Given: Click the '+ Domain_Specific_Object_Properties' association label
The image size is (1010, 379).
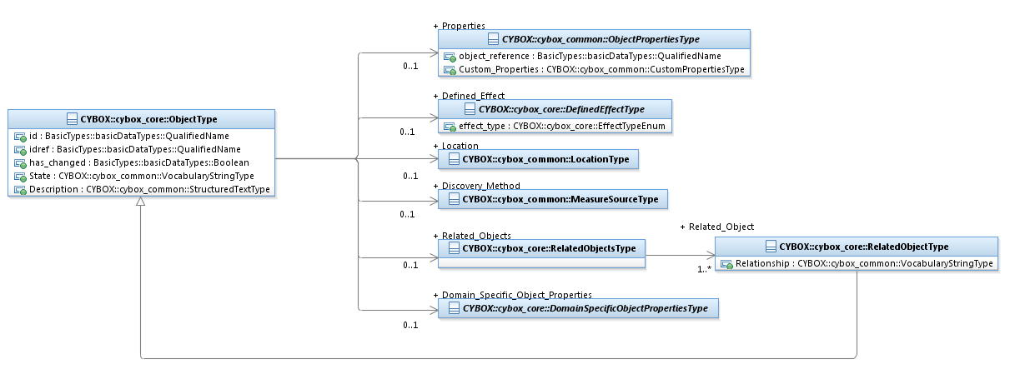Looking at the screenshot, I should tap(512, 295).
